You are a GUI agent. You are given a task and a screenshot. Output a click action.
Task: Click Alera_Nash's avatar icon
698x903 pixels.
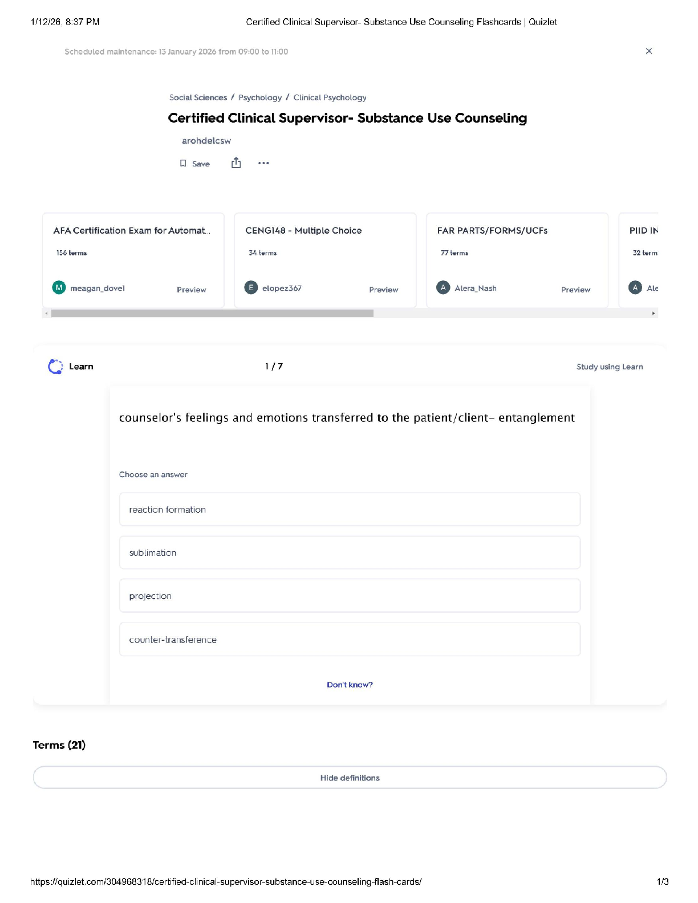click(x=443, y=288)
